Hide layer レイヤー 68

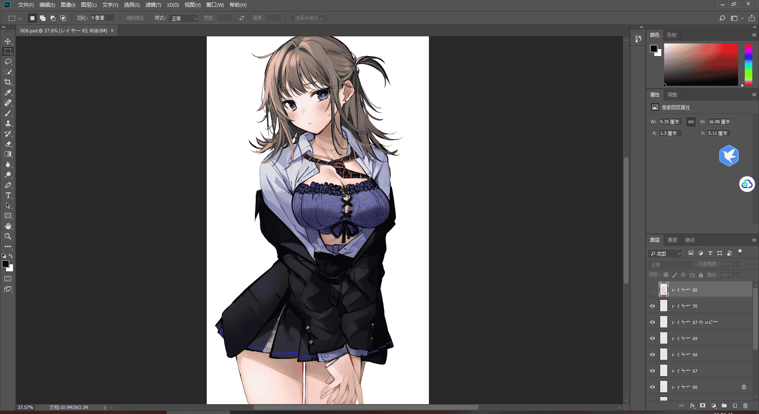[652, 354]
